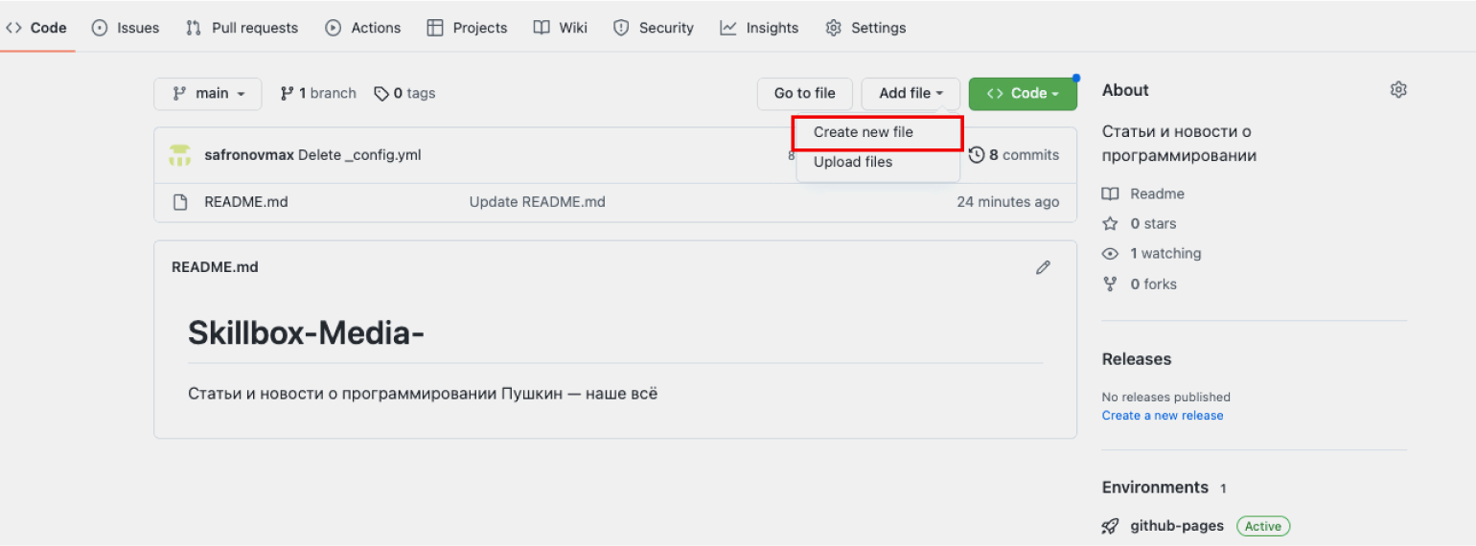Toggle the Add file dropdown
The image size is (1476, 546).
(911, 94)
